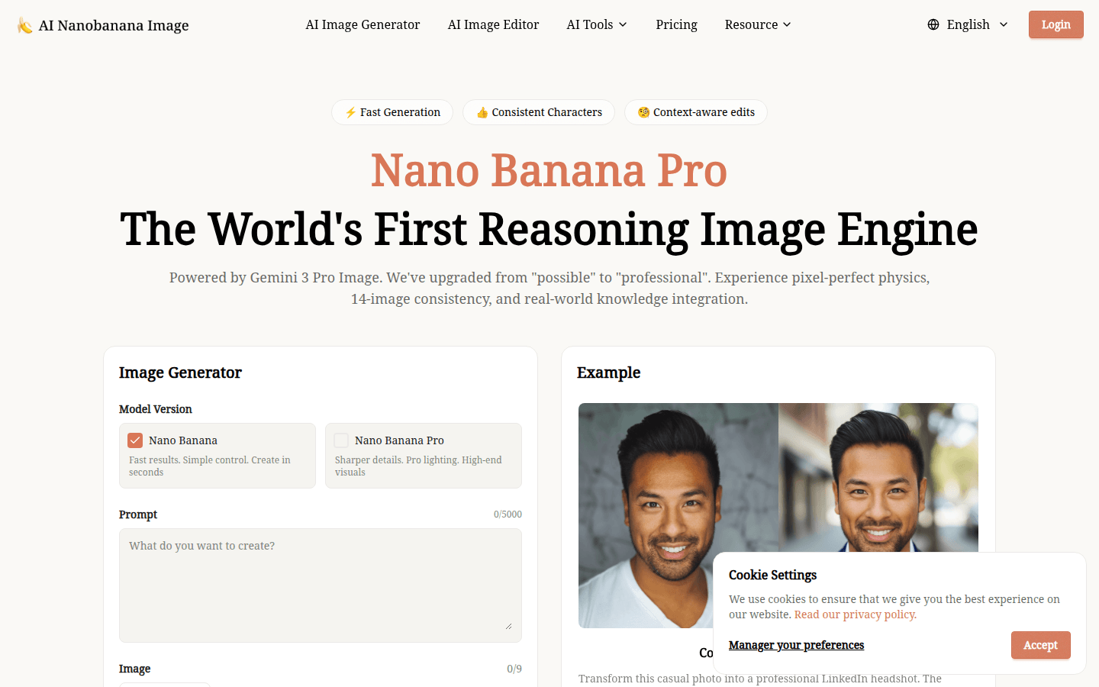1099x687 pixels.
Task: Enable the Nano Banana Pro checkbox
Action: click(x=341, y=440)
